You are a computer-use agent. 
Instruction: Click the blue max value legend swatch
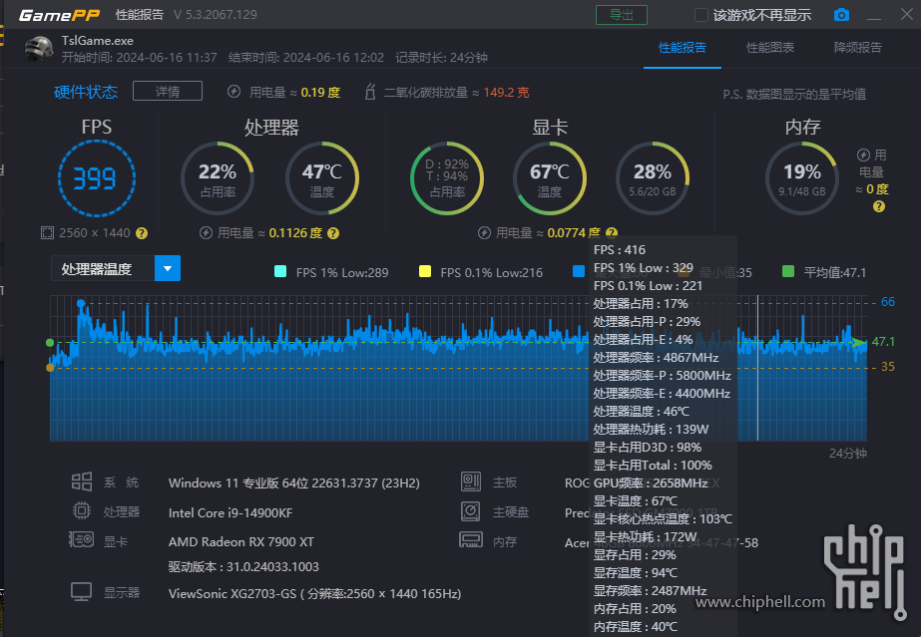579,271
